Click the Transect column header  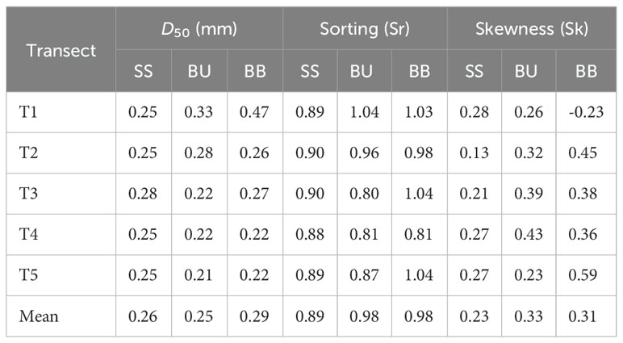pos(61,51)
